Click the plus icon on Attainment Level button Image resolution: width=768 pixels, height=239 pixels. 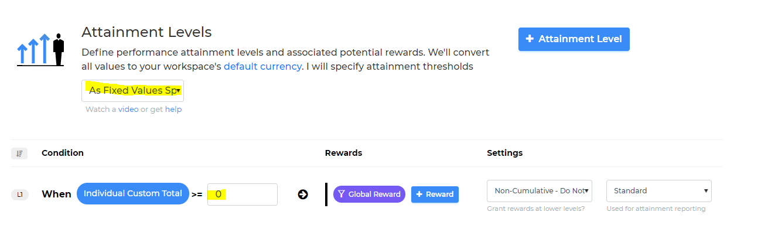tap(530, 39)
